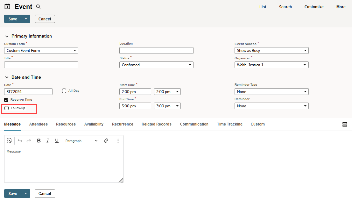This screenshot has width=352, height=201.
Task: Click the source code edit icon in editor
Action: 9,140
